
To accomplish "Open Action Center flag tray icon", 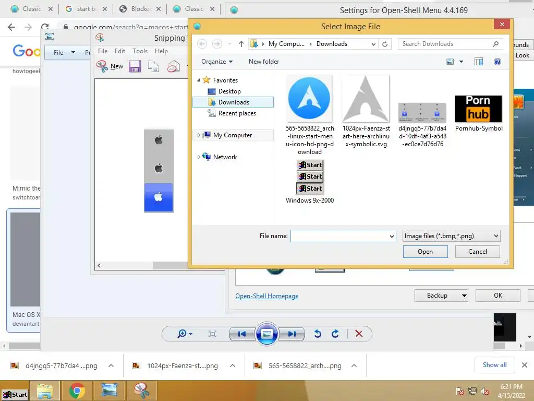I will coord(460,391).
